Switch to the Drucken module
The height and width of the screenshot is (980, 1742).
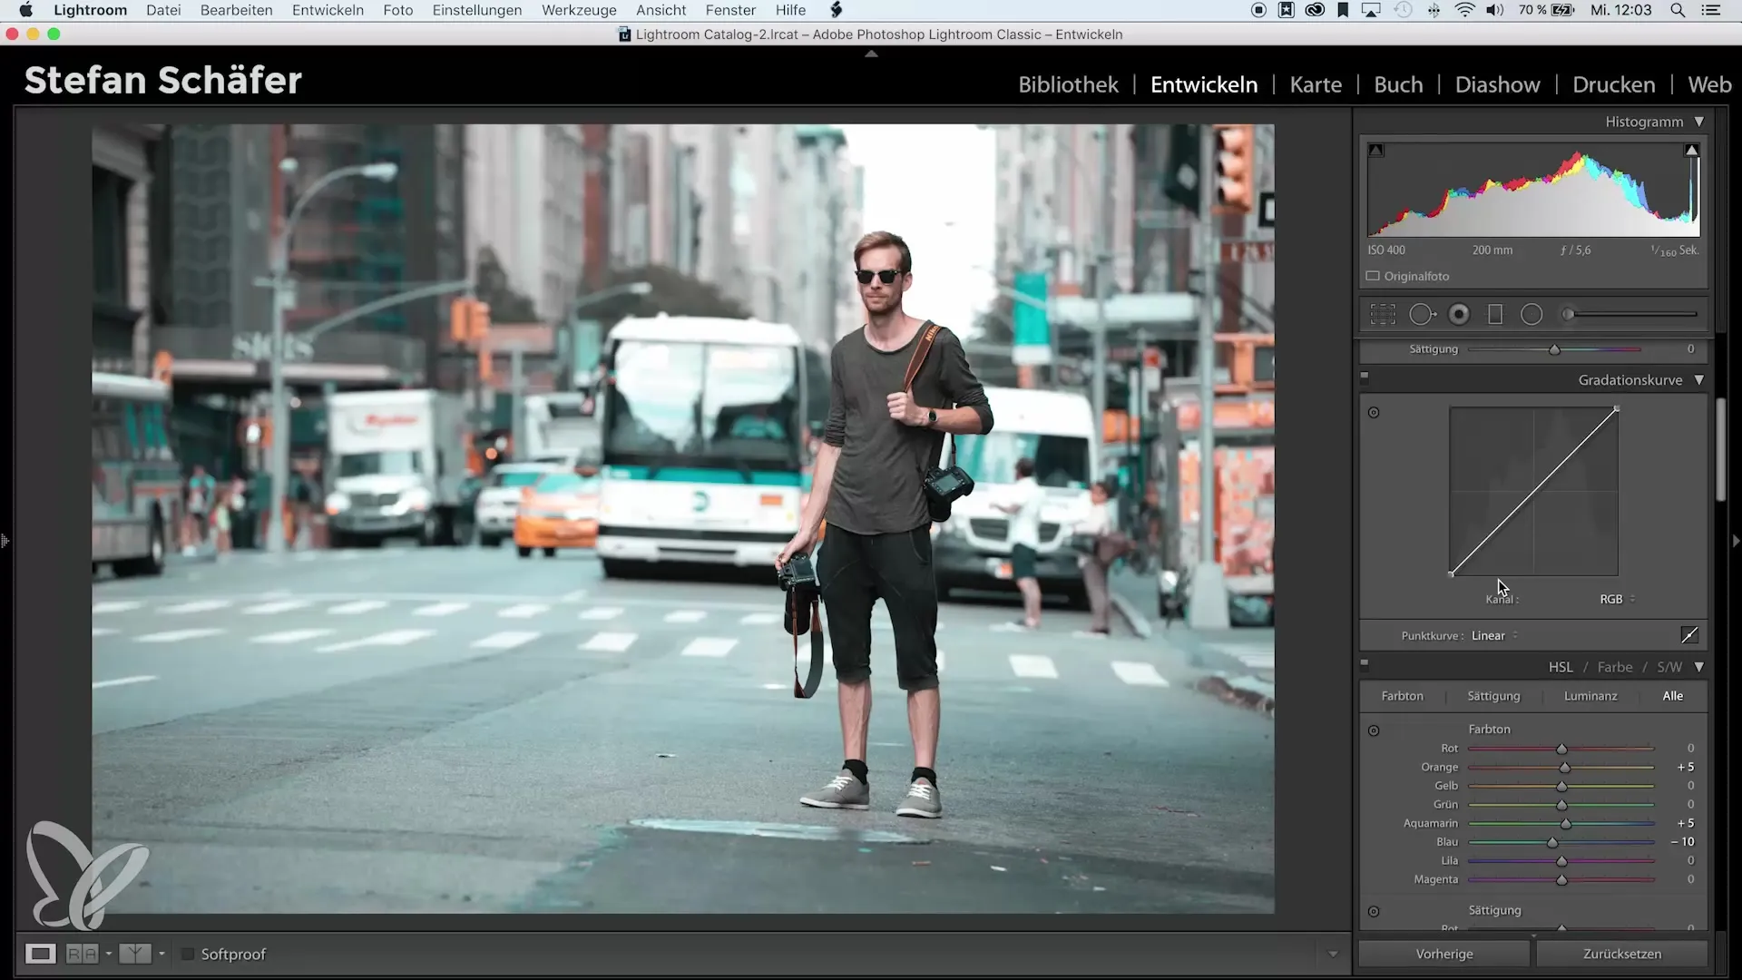point(1613,84)
